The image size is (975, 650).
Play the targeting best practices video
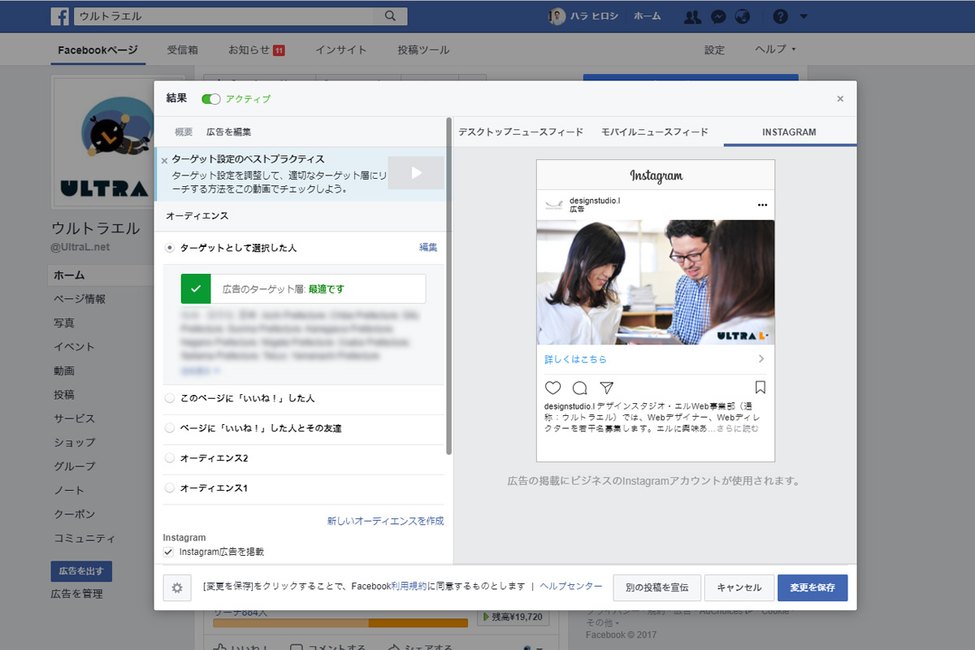click(416, 172)
